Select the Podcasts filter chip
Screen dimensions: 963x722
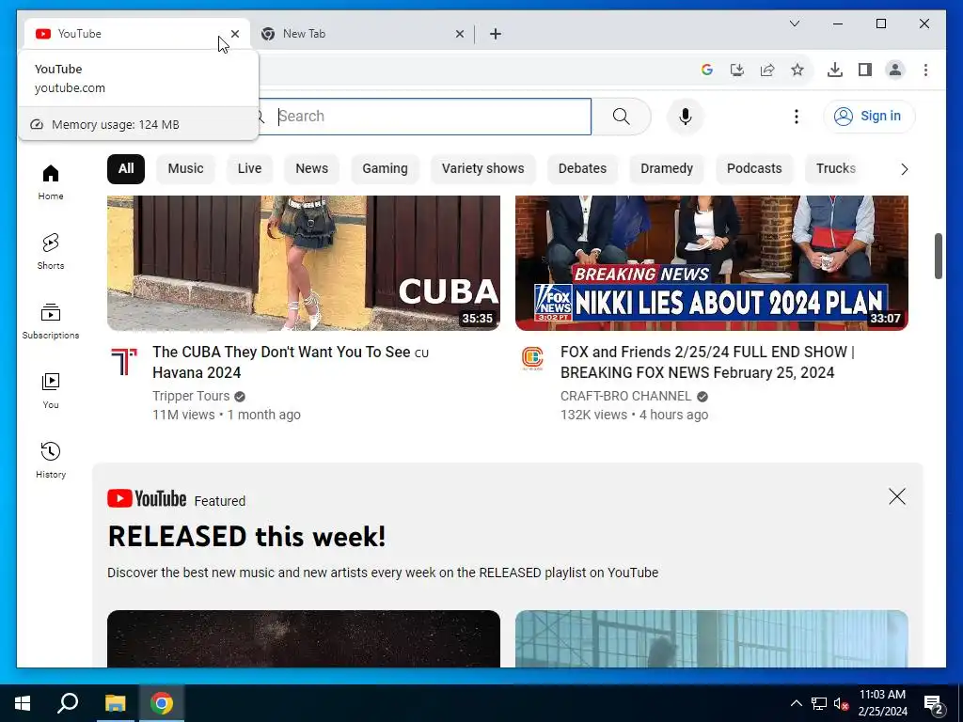point(754,169)
